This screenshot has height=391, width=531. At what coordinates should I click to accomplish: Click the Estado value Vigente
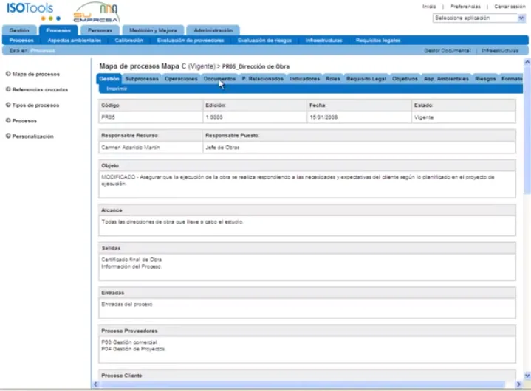point(424,117)
